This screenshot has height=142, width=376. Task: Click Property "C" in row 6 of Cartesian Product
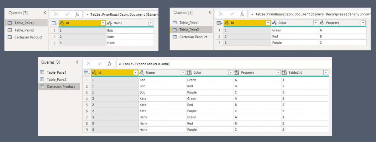(x=258, y=111)
